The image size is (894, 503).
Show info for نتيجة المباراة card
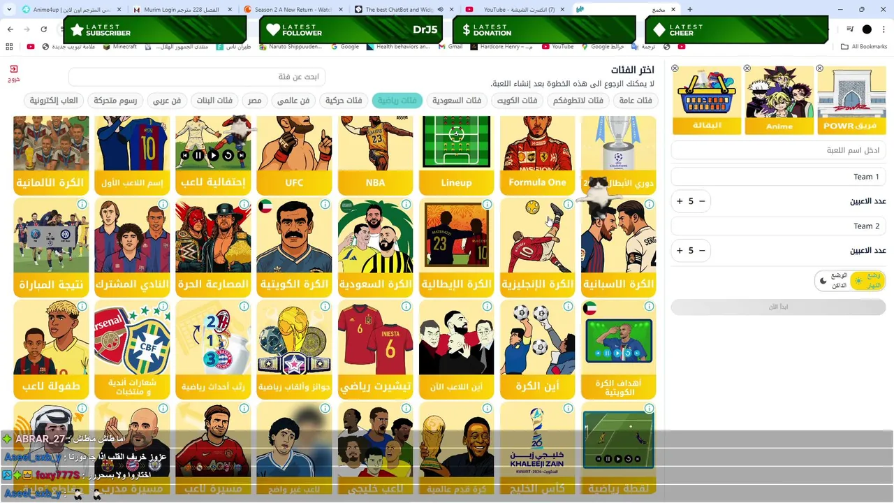82,205
